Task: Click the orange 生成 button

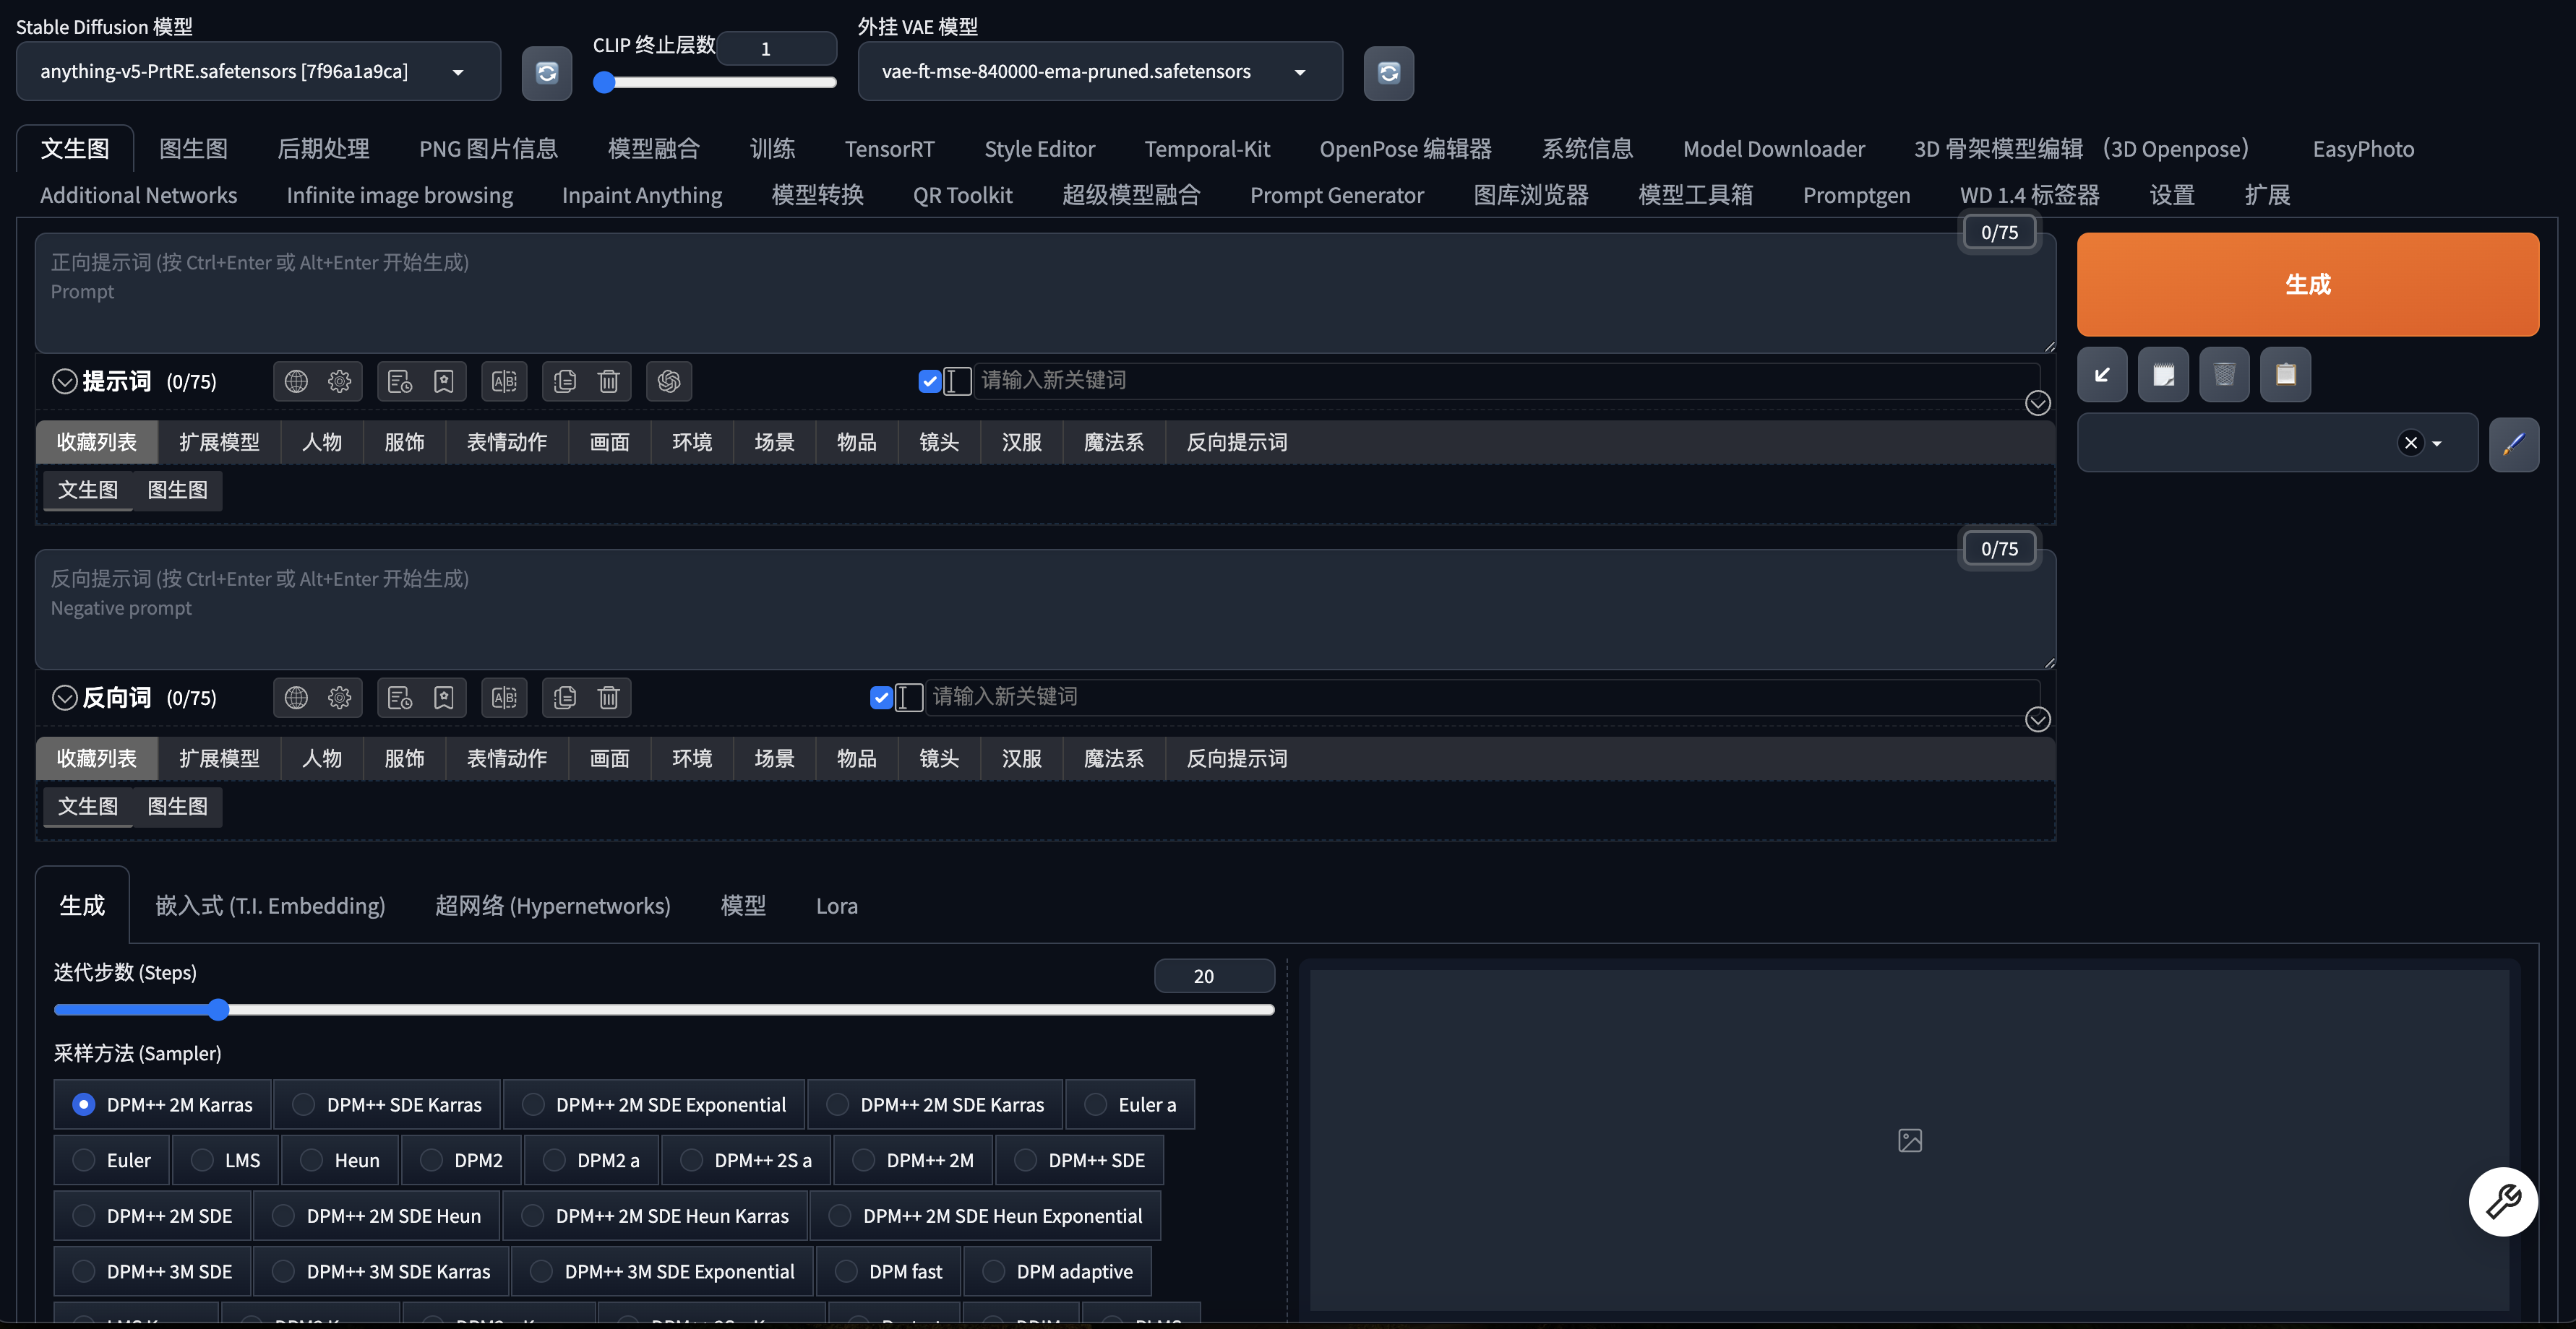Action: pos(2307,285)
